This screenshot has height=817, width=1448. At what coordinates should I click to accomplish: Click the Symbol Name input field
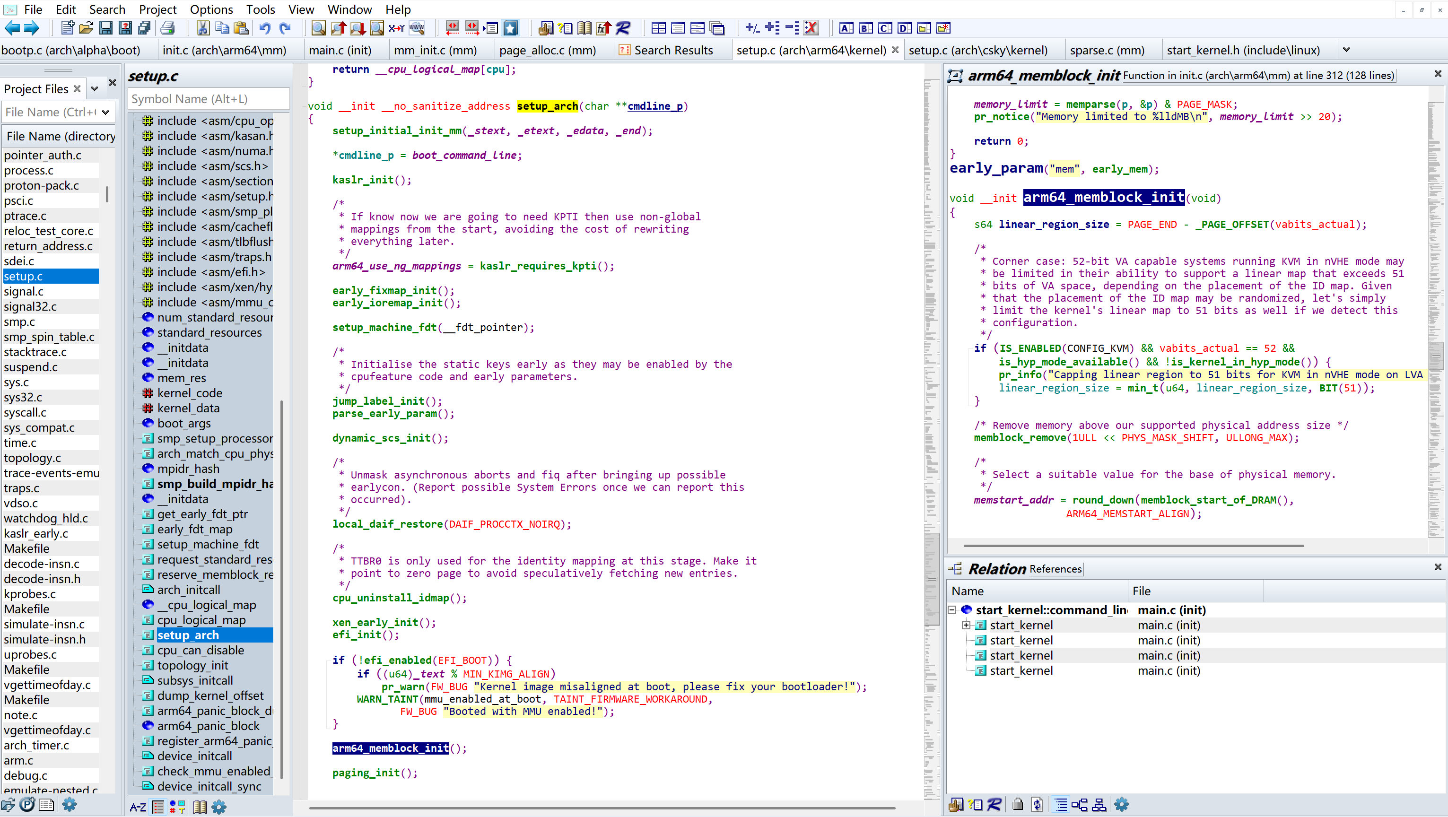click(208, 99)
